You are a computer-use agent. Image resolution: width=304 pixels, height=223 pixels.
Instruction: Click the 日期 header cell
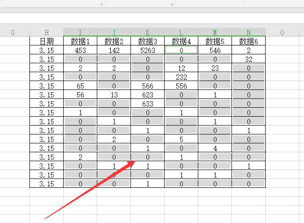click(x=46, y=41)
